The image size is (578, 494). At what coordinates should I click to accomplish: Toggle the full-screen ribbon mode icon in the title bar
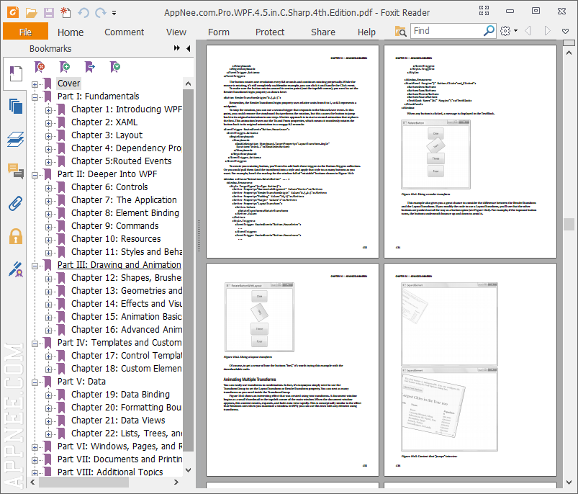pyautogui.click(x=484, y=11)
